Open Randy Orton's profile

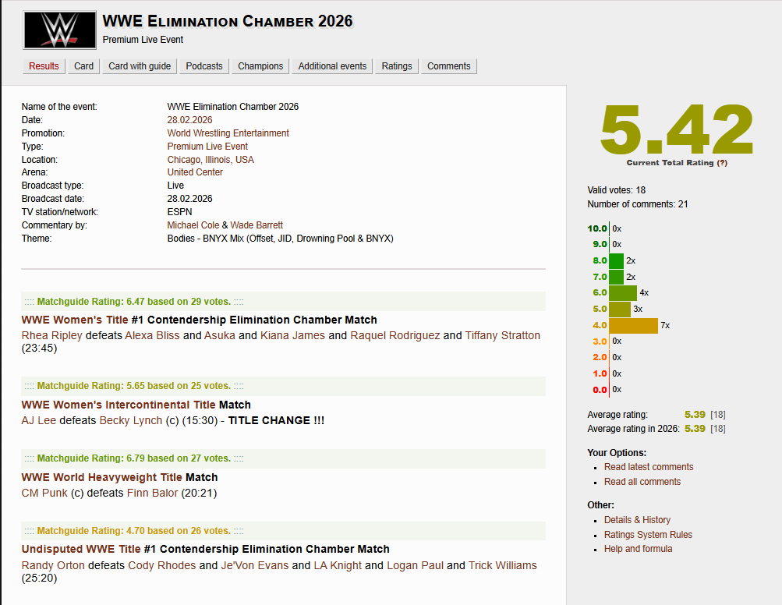(53, 565)
